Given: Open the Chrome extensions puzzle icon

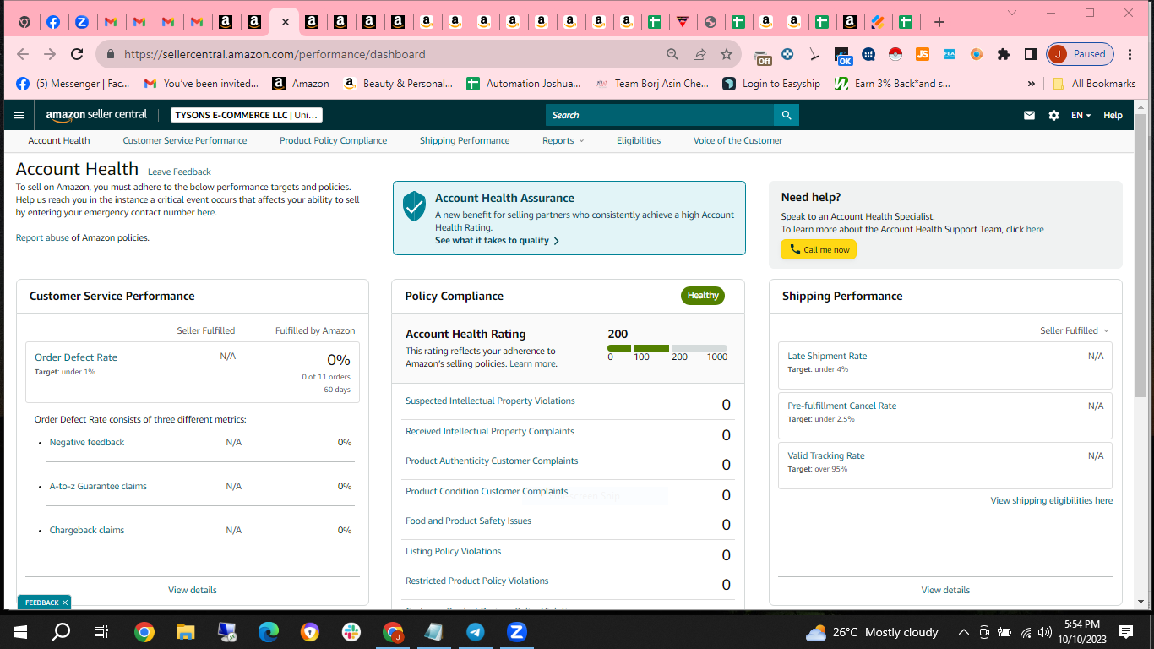Looking at the screenshot, I should pos(1004,54).
